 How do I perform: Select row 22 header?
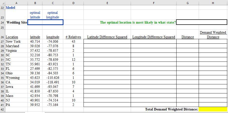[x=3, y=8]
